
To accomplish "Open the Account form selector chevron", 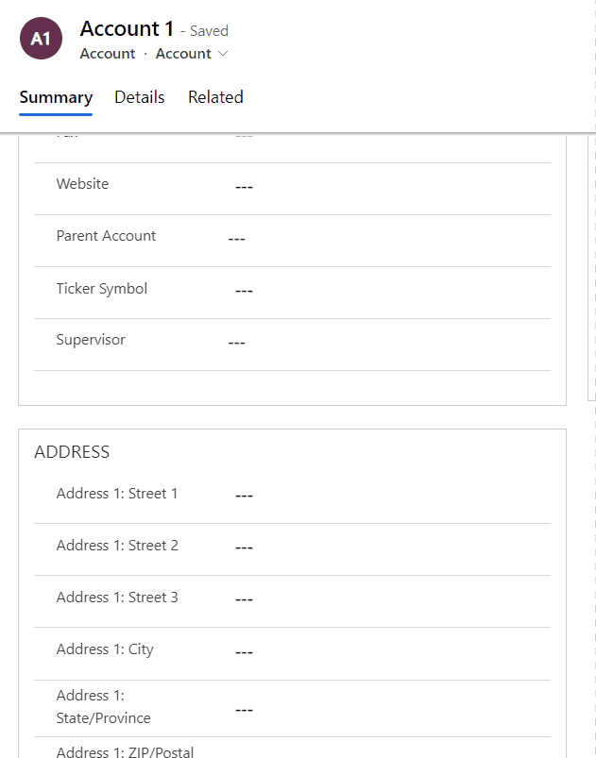I will (x=225, y=54).
